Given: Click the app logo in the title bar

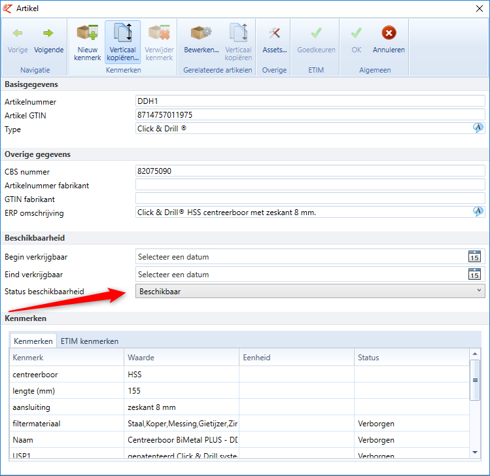Looking at the screenshot, I should pos(7,8).
